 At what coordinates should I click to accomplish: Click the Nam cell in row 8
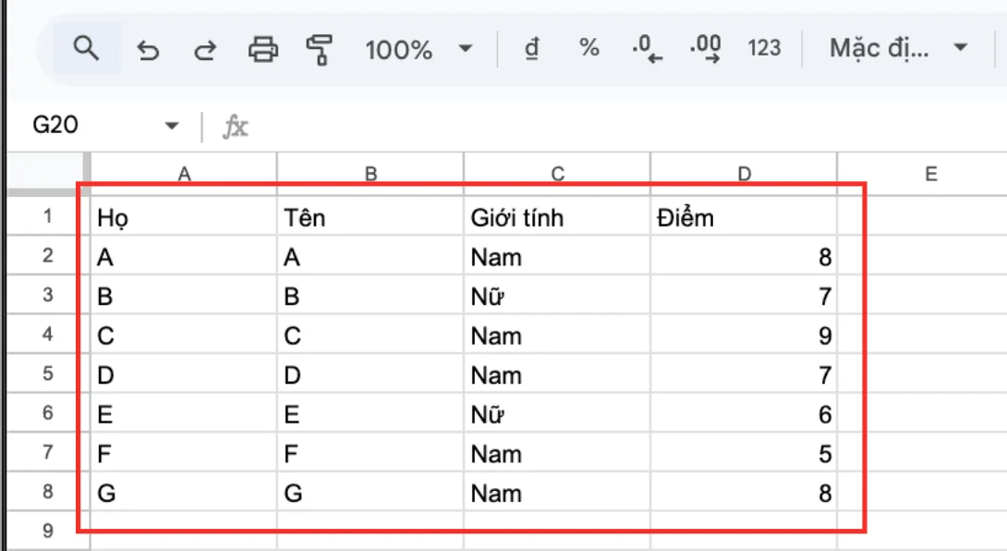pos(557,492)
